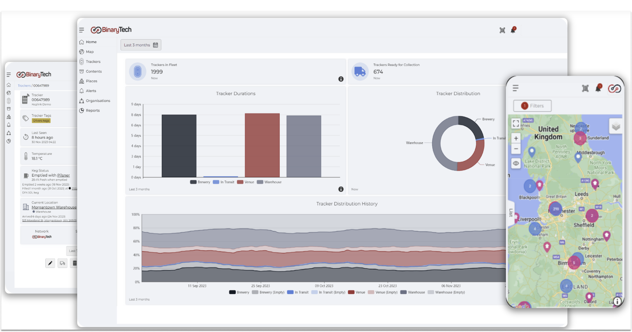Zoom out on the mobile map

click(x=516, y=149)
